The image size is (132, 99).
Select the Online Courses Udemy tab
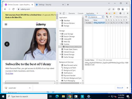(x=19, y=5)
